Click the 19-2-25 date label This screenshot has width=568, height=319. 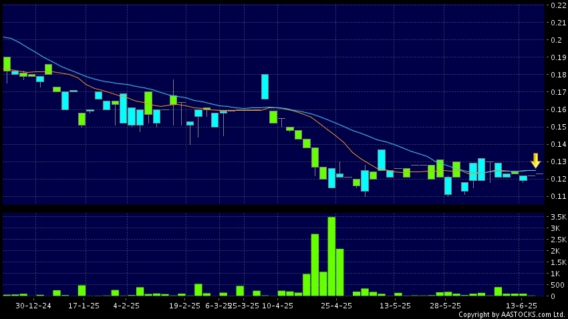pos(184,306)
